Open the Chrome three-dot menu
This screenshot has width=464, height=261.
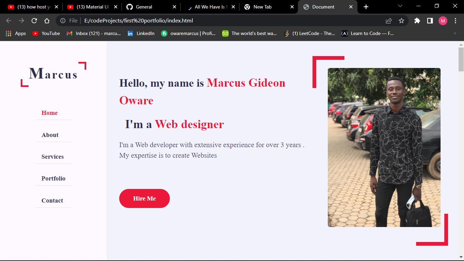pyautogui.click(x=456, y=20)
